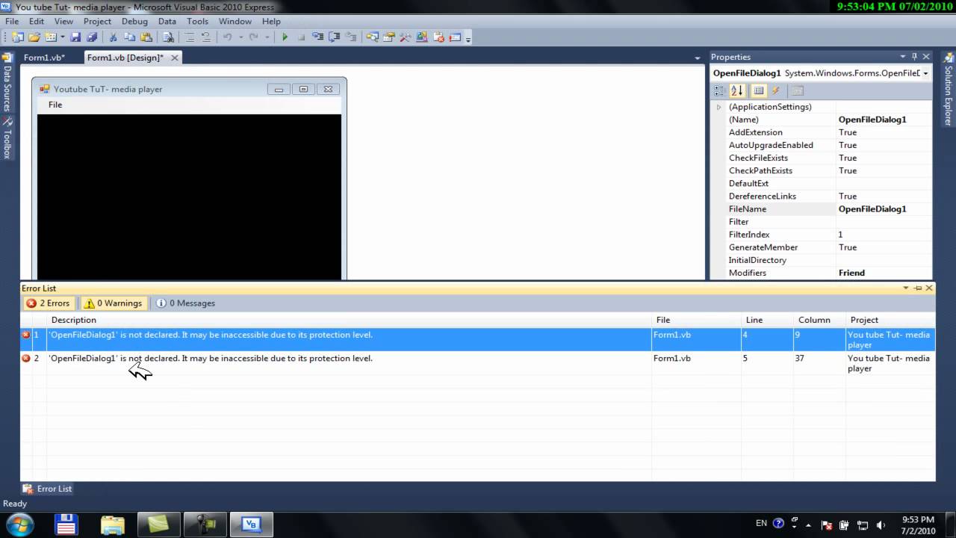Close the Form1.vb [Design]* tab
The height and width of the screenshot is (538, 956).
click(x=175, y=58)
